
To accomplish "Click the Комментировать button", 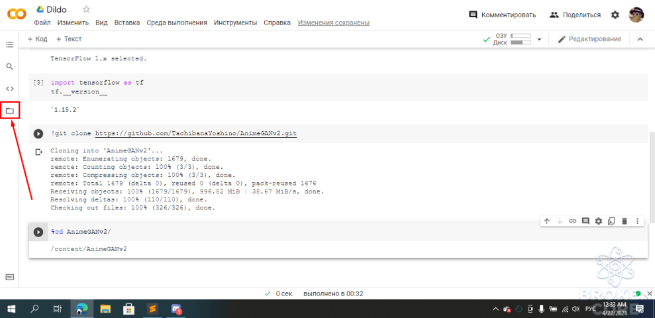I will [503, 15].
